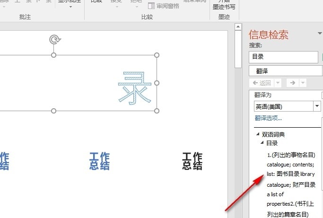Open the 翻译选项... link
The width and height of the screenshot is (323, 218).
point(268,118)
